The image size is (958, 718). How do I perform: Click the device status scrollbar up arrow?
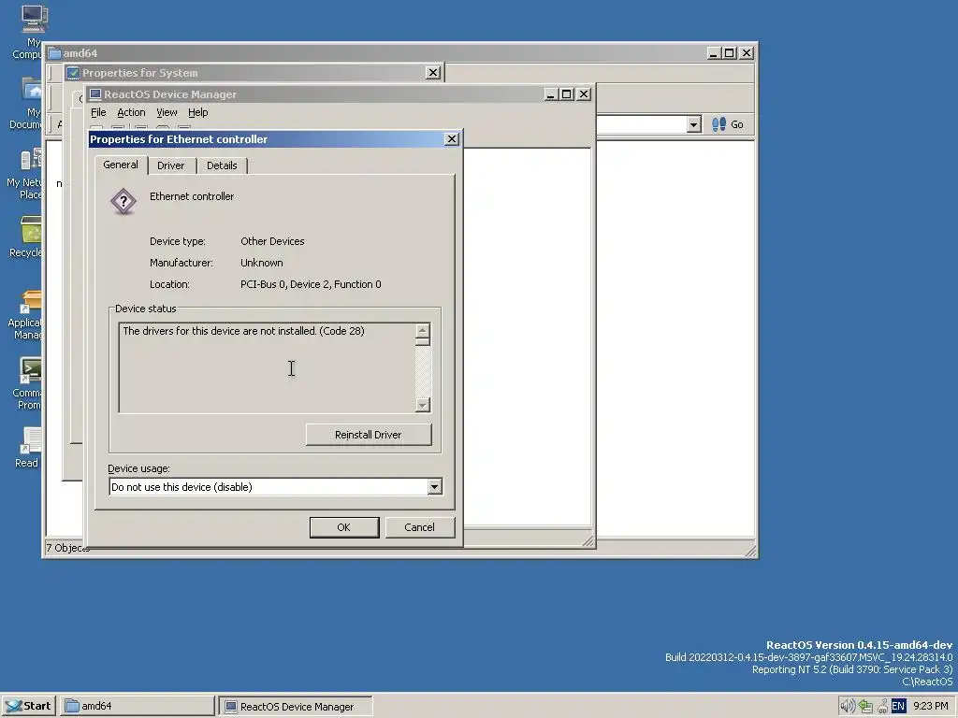[x=422, y=330]
